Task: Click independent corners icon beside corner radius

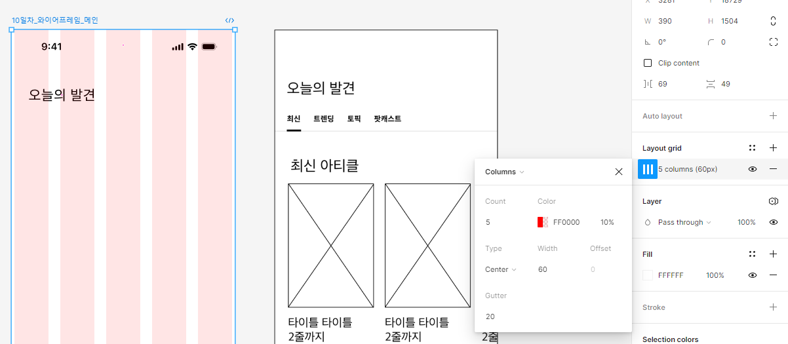Action: 774,42
